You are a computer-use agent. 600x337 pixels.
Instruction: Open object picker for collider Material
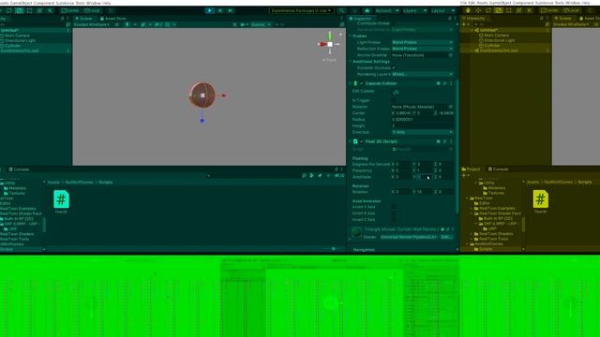(x=451, y=107)
